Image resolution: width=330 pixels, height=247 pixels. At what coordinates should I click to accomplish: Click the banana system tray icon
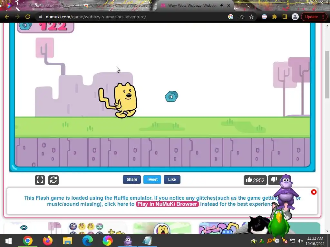tap(254, 241)
